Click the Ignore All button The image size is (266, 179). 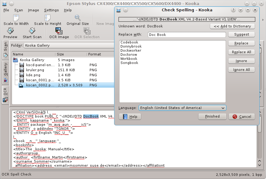click(241, 70)
